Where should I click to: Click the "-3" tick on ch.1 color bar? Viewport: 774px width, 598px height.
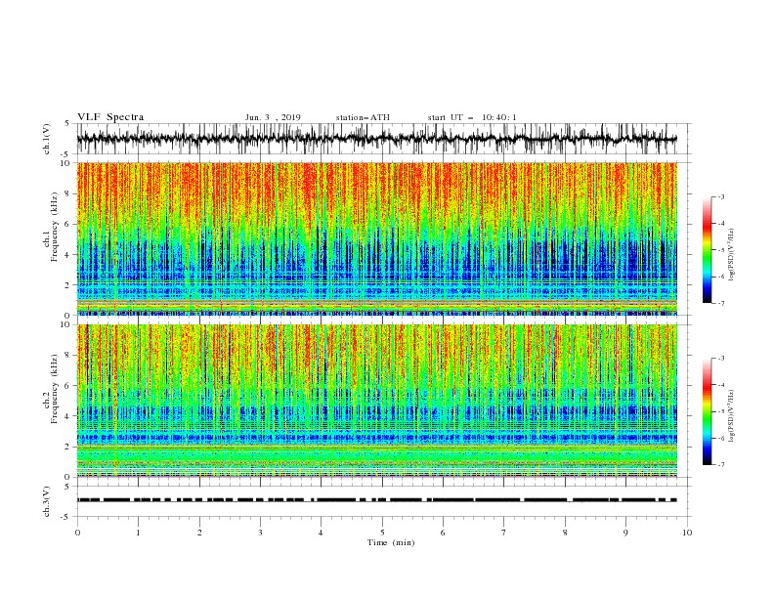coord(721,196)
